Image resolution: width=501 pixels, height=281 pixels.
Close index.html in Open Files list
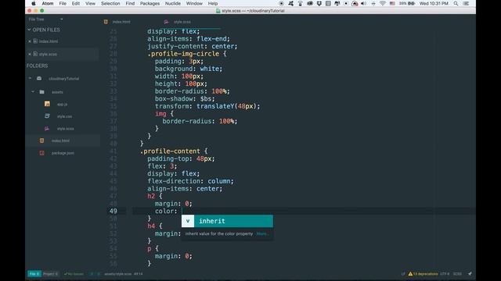(x=30, y=41)
